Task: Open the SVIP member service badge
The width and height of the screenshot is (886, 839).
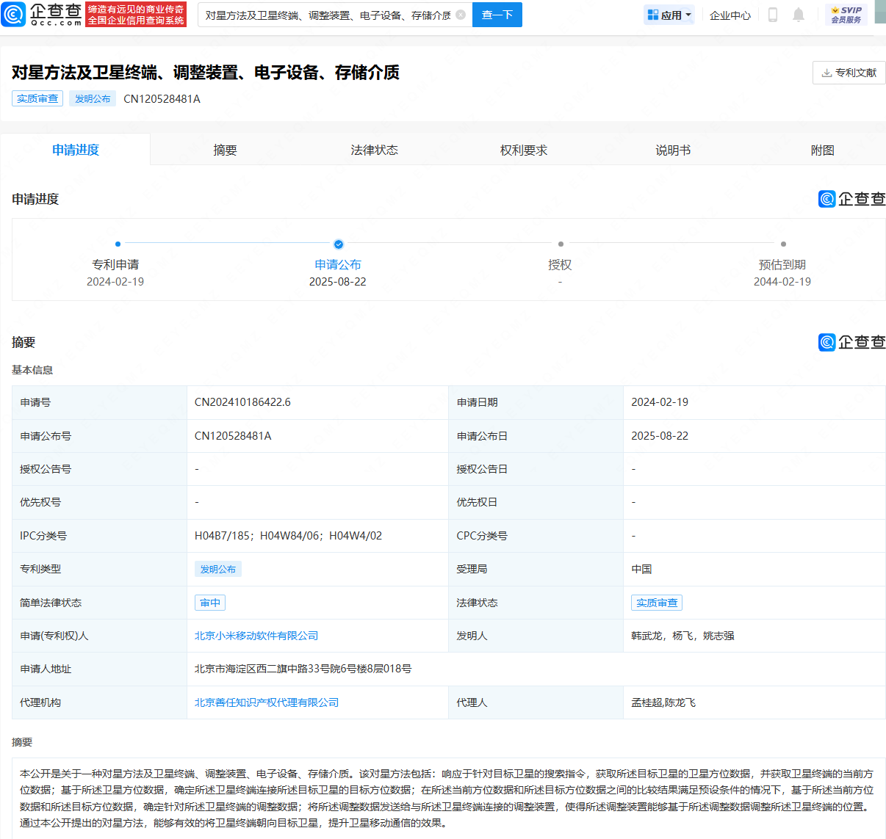Action: click(x=846, y=15)
